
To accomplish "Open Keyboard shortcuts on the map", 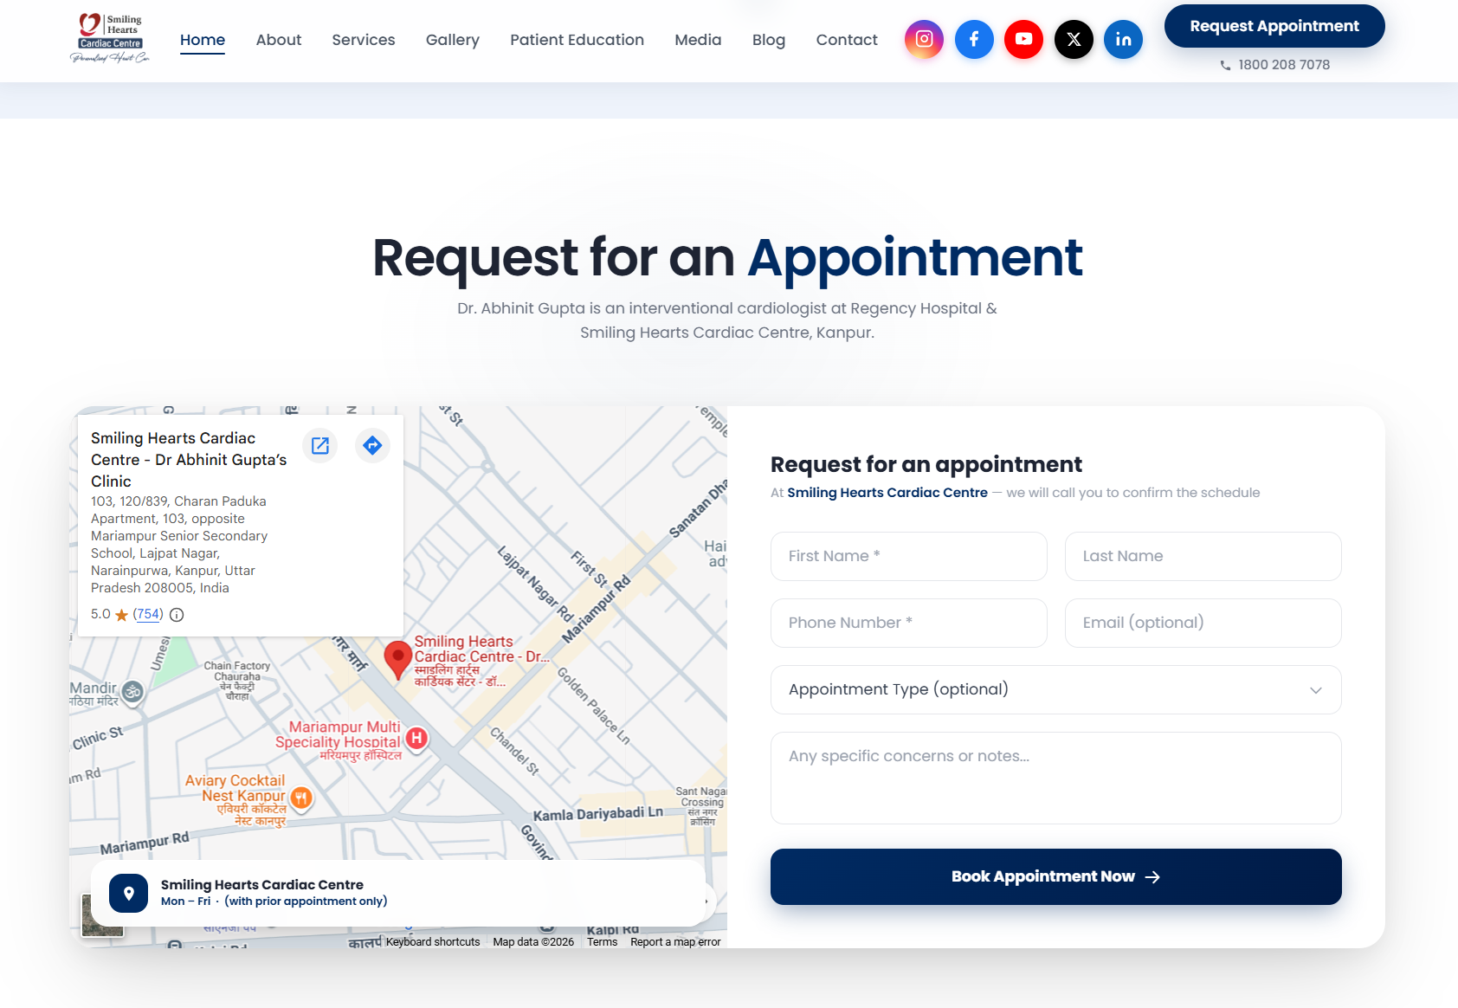I will (433, 942).
